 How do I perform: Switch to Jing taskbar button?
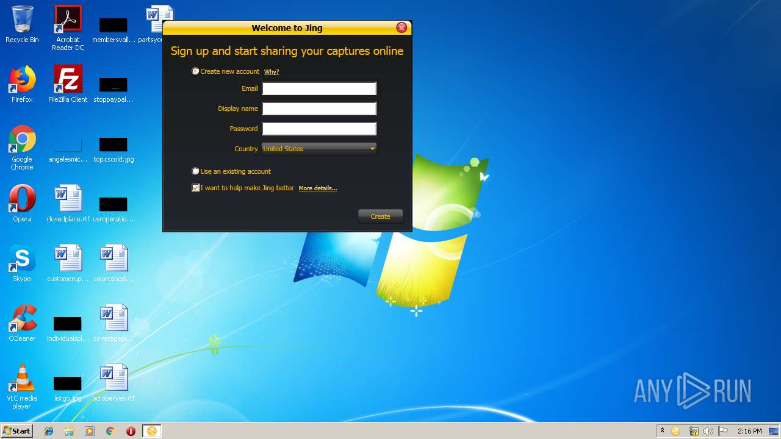152,431
